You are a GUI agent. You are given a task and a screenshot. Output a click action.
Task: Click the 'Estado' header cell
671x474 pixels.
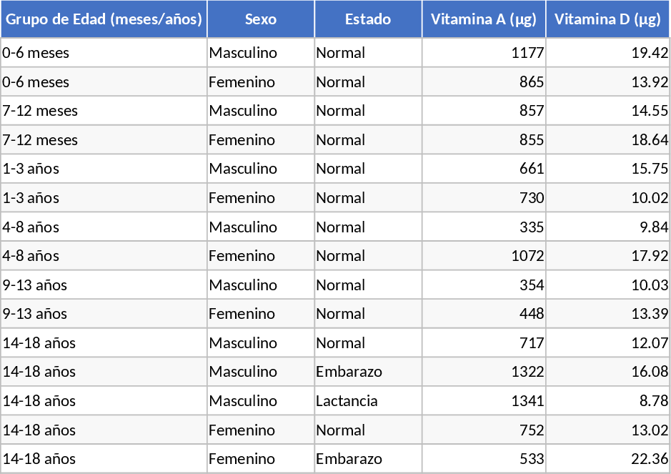click(x=368, y=19)
